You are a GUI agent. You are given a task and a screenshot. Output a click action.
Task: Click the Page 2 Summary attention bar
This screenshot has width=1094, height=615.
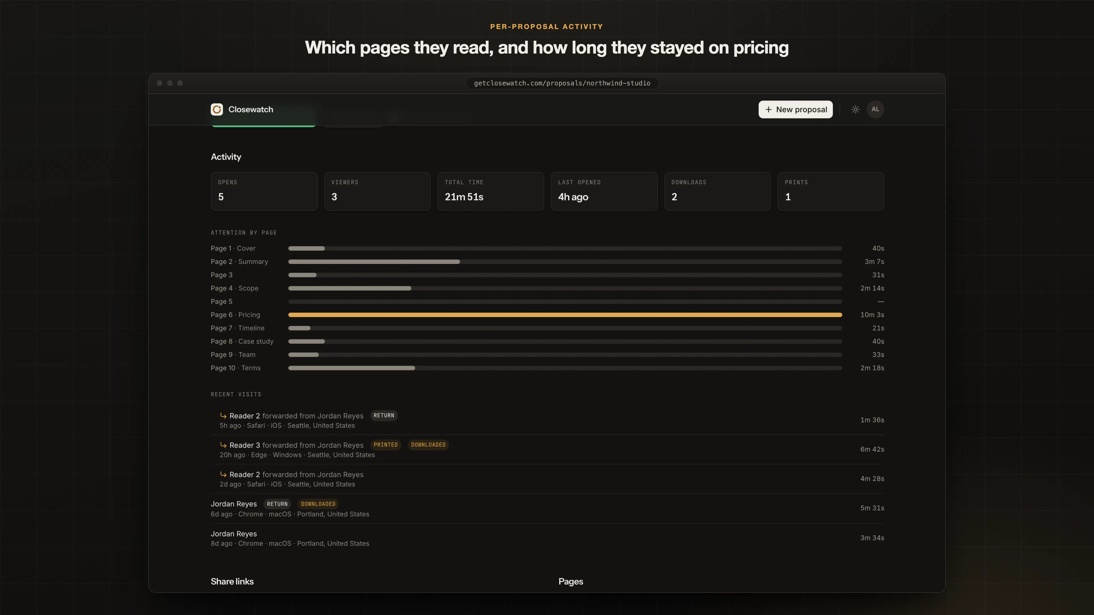(565, 262)
